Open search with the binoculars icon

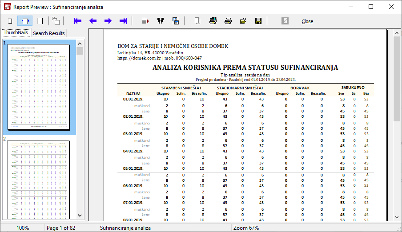[x=161, y=21]
